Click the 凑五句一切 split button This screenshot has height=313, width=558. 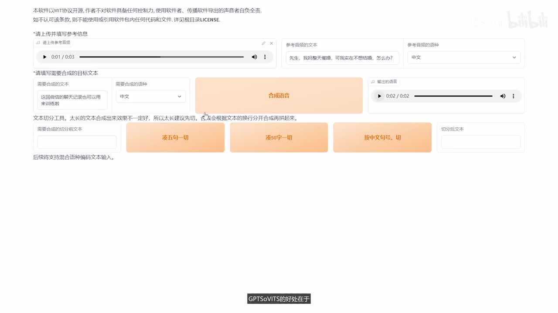point(175,137)
